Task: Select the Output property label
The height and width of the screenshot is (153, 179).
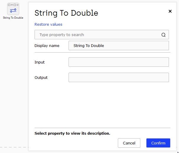Action: point(41,77)
